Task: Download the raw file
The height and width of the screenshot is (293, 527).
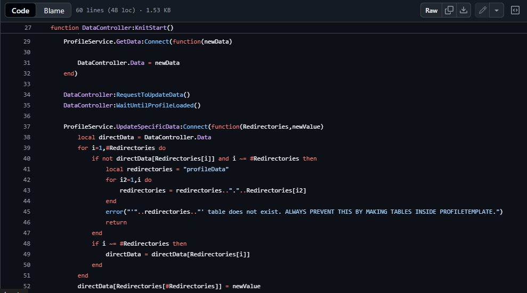Action: 464,11
